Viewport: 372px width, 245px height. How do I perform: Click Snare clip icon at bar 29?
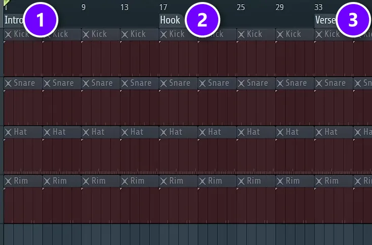[x=280, y=83]
